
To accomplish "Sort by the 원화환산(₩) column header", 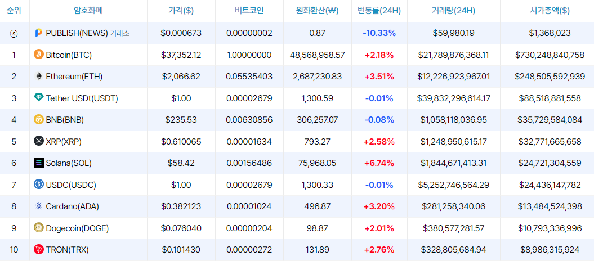I will coord(318,11).
